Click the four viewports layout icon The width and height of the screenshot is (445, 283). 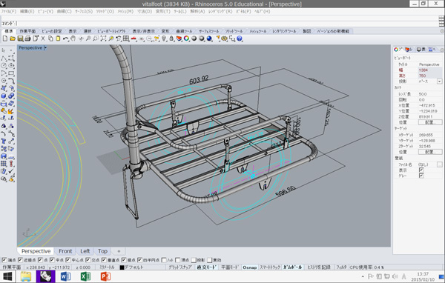point(126,39)
